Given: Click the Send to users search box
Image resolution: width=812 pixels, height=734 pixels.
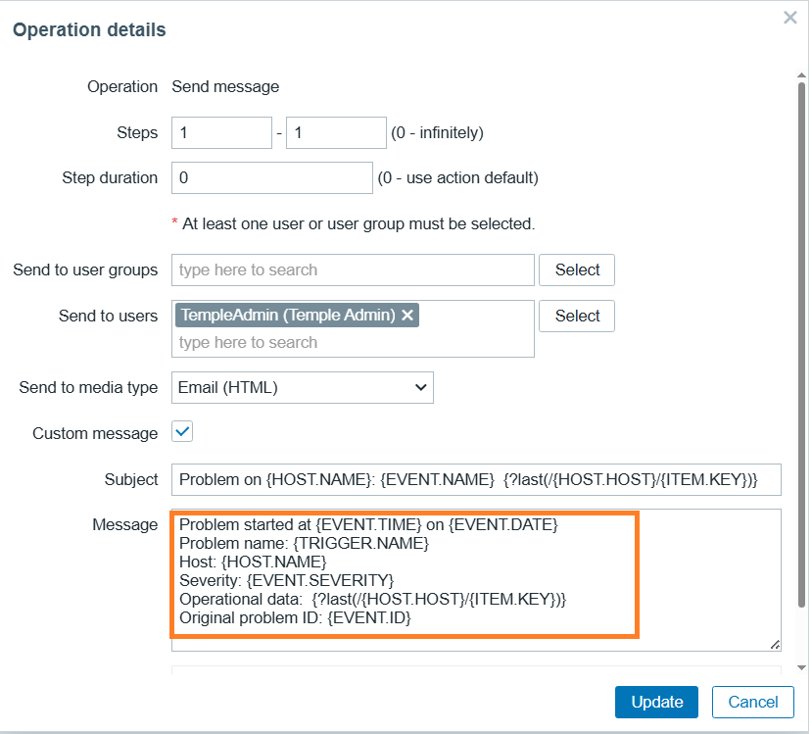Looking at the screenshot, I should click(353, 342).
